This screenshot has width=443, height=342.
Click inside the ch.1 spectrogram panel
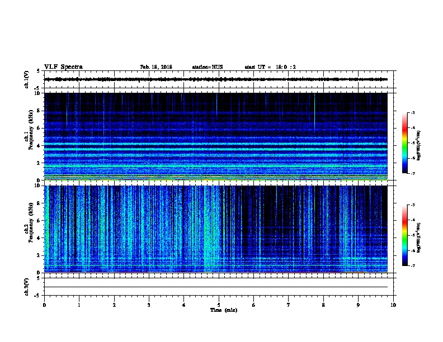216,136
